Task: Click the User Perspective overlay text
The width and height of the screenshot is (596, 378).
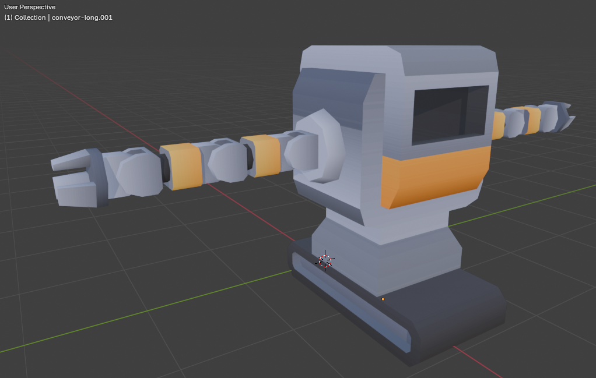Action: (x=30, y=7)
